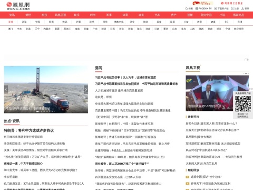The image size is (253, 190).
Task: Select 数码 in the secondary navigation row
Action: [65, 22]
